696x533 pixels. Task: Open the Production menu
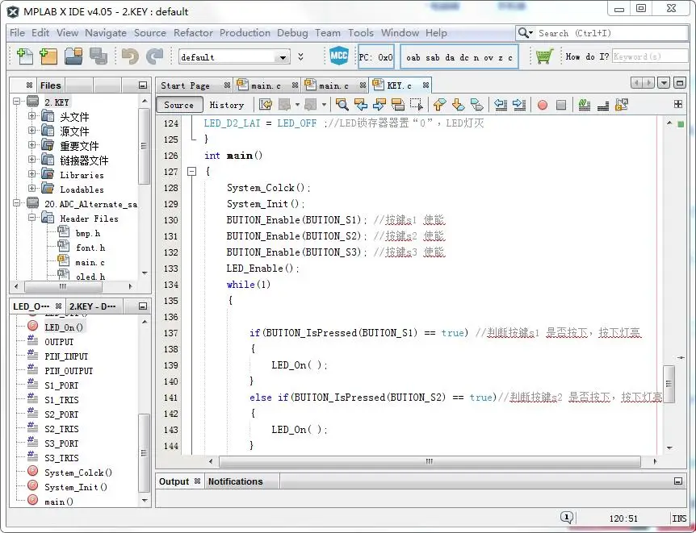click(245, 33)
